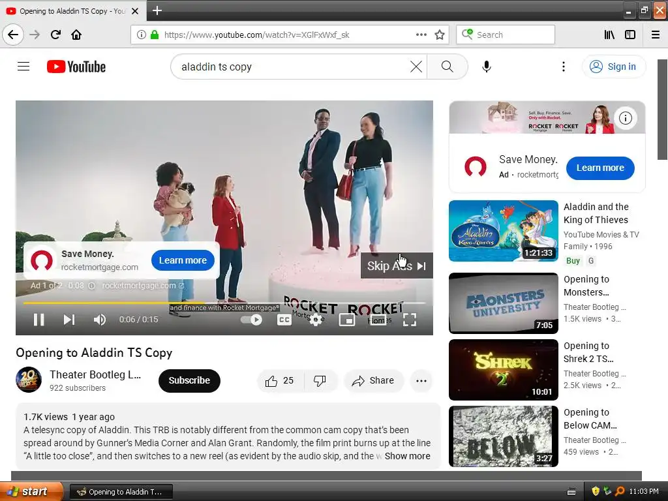Focus the Firefox Search box
The width and height of the screenshot is (668, 501).
(x=506, y=35)
